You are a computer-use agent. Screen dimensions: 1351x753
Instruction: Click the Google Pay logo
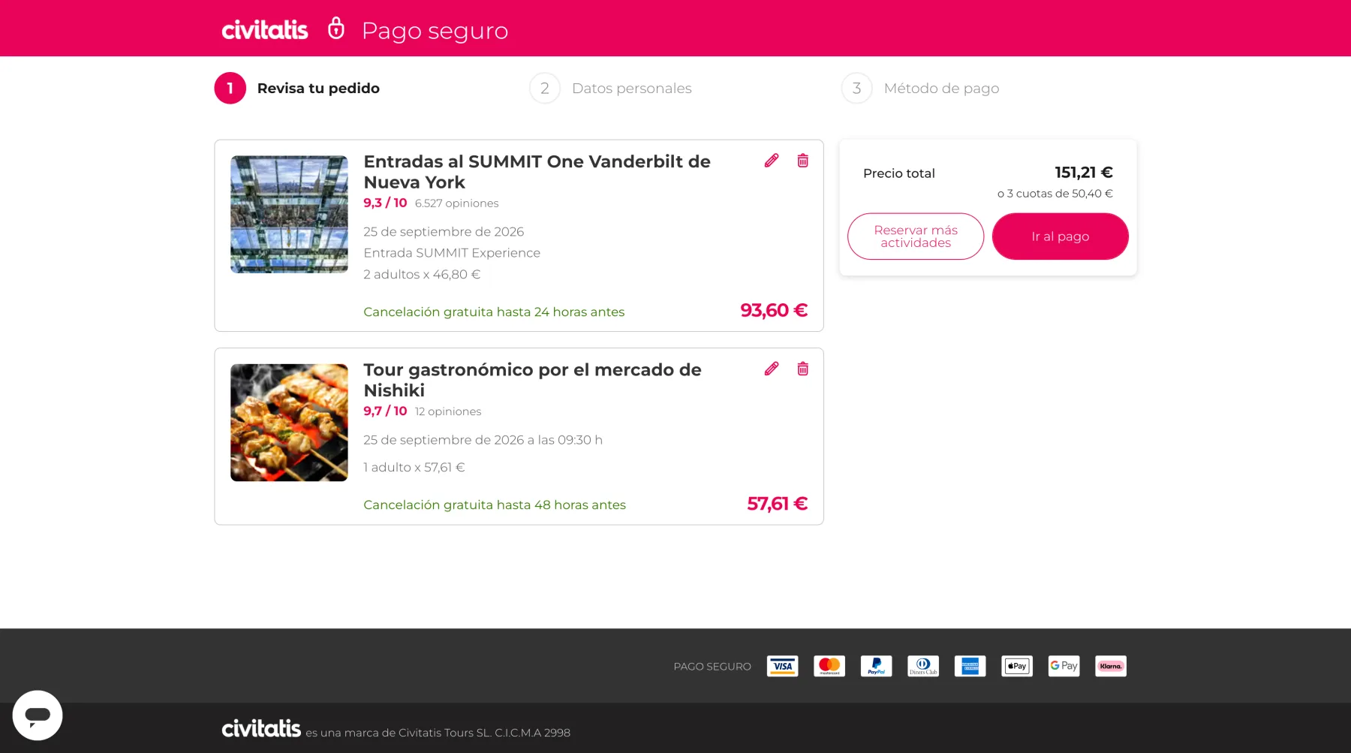(x=1064, y=666)
